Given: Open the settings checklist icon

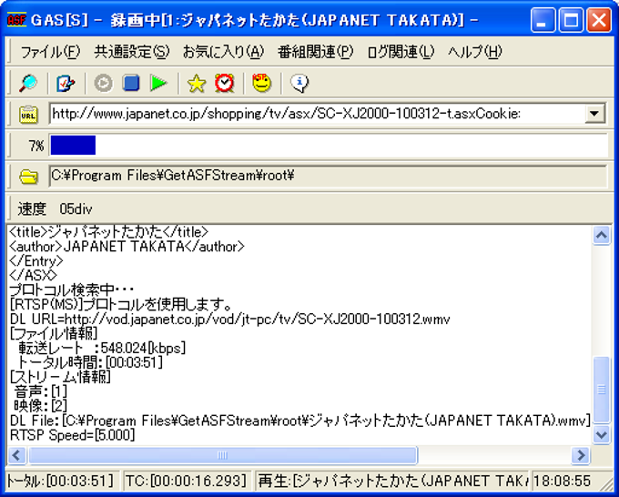Looking at the screenshot, I should [66, 83].
